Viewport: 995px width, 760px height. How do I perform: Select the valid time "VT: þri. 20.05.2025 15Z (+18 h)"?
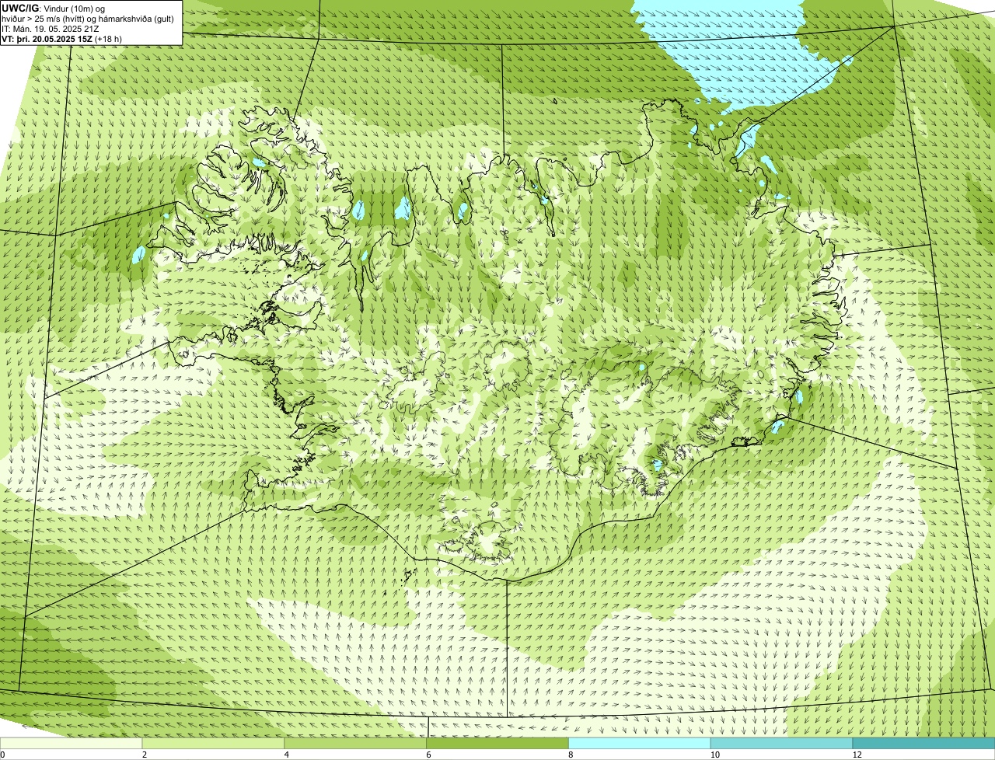coord(62,38)
